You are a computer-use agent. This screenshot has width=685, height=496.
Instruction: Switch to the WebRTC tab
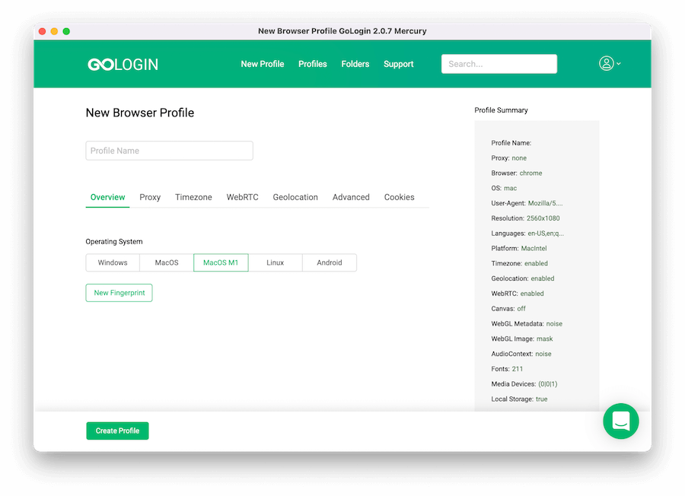(243, 197)
